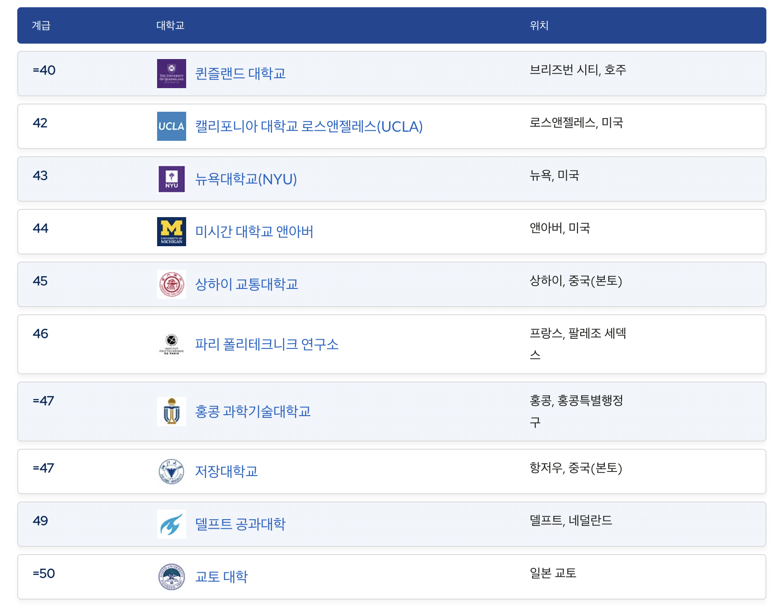Click location text 뉴욕, 미국
Screen dimensions: 780x605
[x=554, y=175]
